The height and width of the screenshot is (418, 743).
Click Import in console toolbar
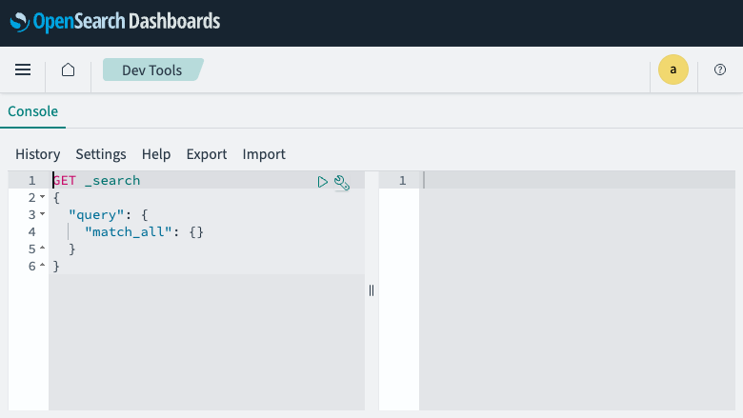264,154
